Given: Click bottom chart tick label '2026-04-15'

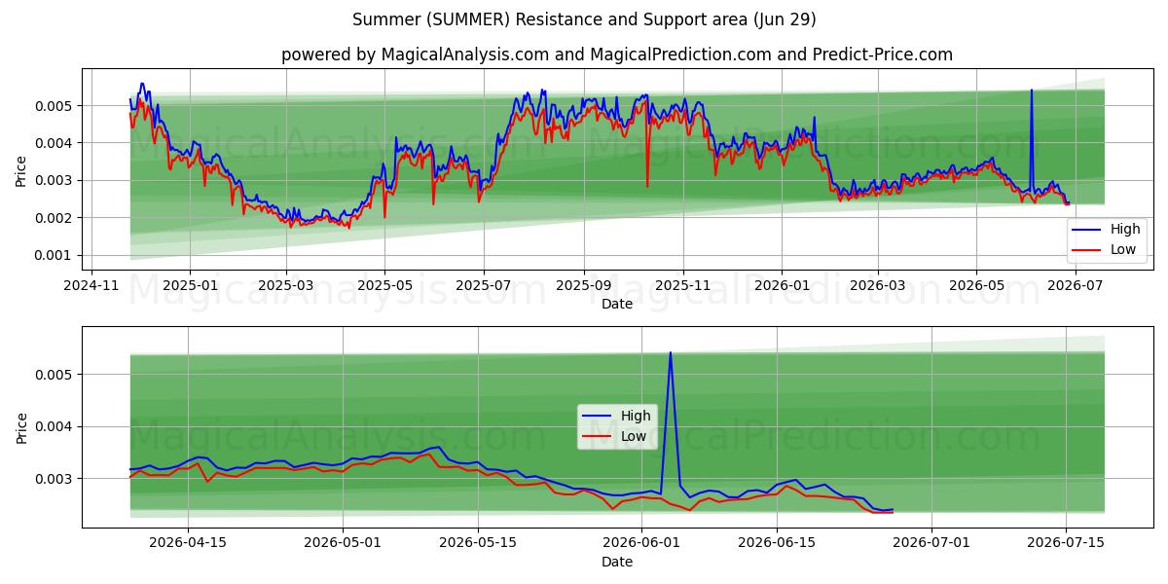Looking at the screenshot, I should (189, 542).
